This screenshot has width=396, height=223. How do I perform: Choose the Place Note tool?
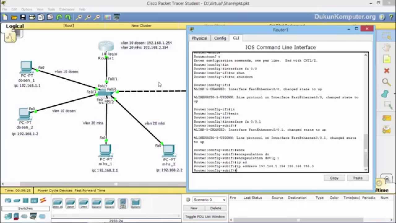pos(386,59)
